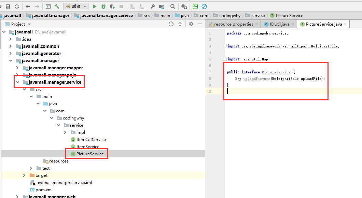Collapse the javamall.manager module
362x198 pixels.
(x=11, y=60)
